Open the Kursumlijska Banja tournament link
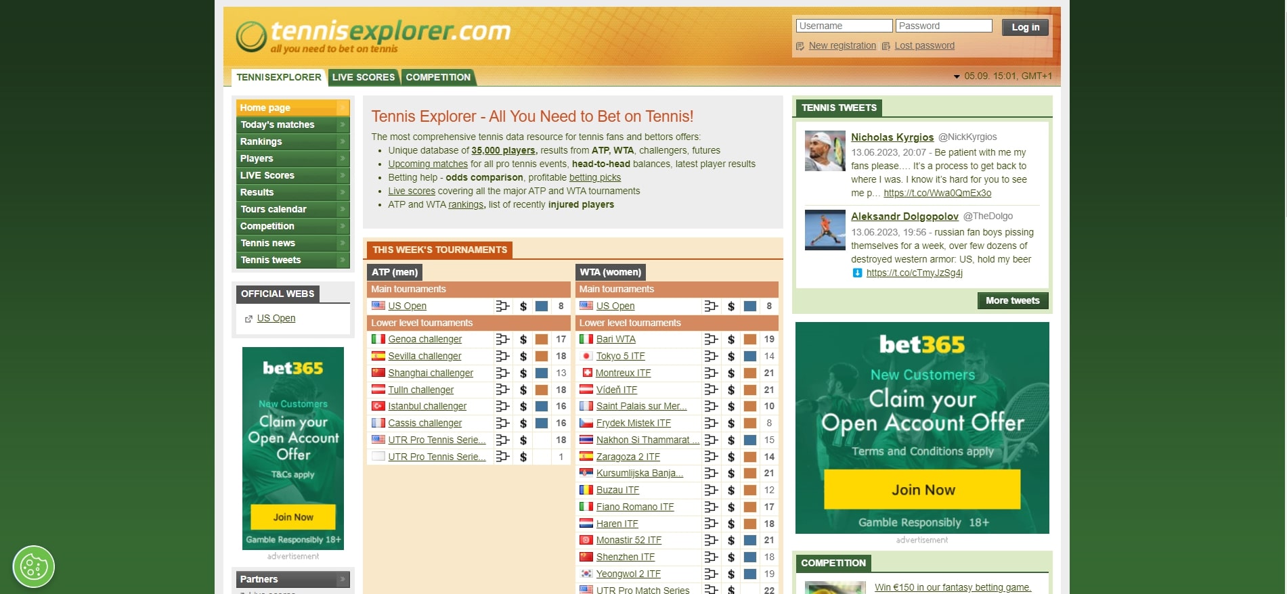1287x594 pixels. tap(640, 473)
